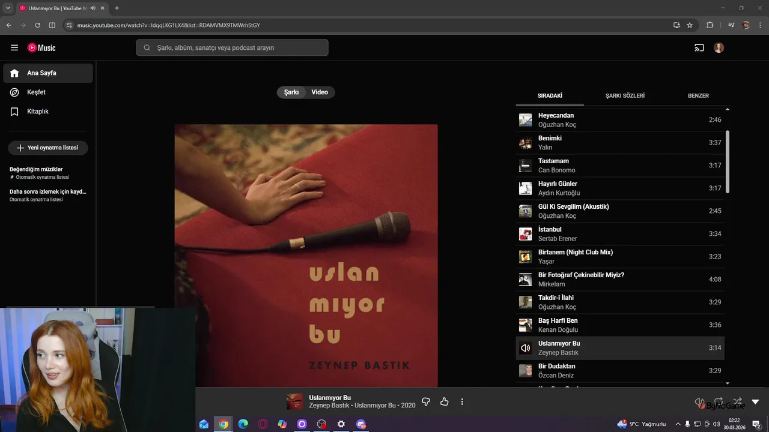Viewport: 769px width, 432px height.
Task: Play Birtanem (Night Club Mix)
Action: point(620,257)
